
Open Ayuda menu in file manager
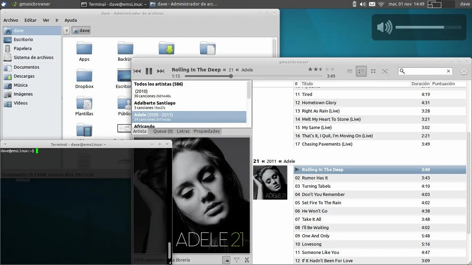(71, 20)
